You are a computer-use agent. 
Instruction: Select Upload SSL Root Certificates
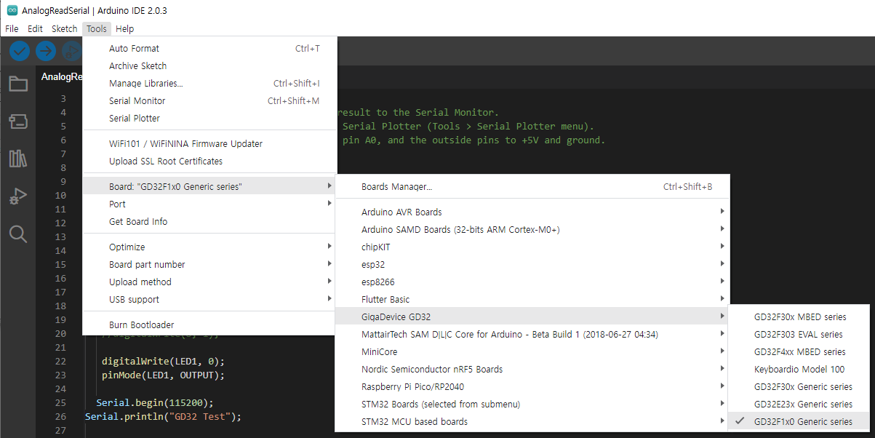coord(209,162)
